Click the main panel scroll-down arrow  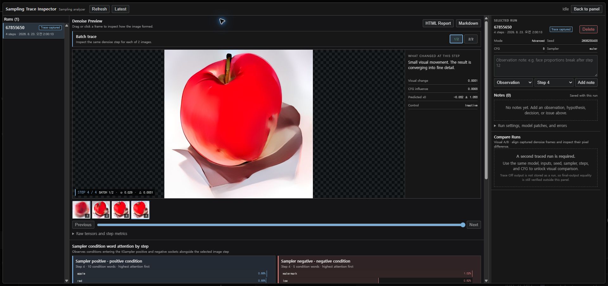[x=486, y=281]
